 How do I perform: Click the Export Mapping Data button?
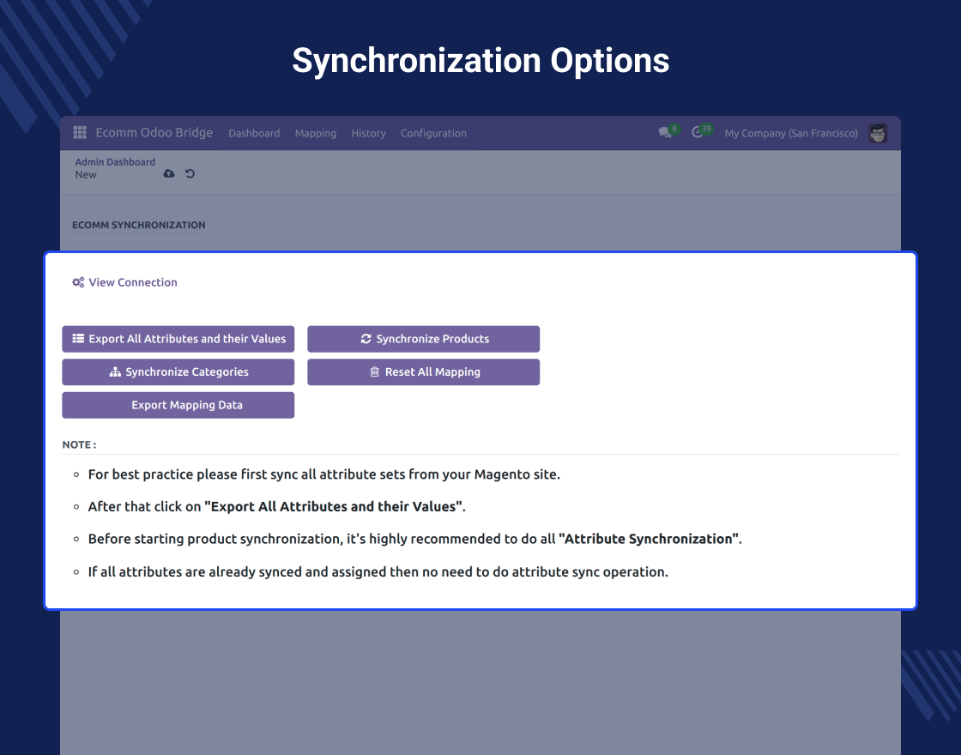[x=178, y=405]
